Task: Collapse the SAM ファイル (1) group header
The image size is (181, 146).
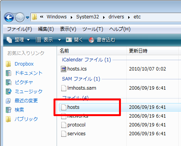Action: [x=81, y=79]
